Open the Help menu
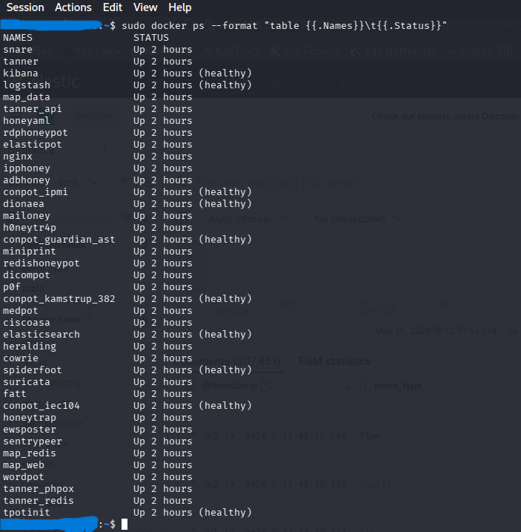Viewport: 521px width, 532px height. click(180, 7)
